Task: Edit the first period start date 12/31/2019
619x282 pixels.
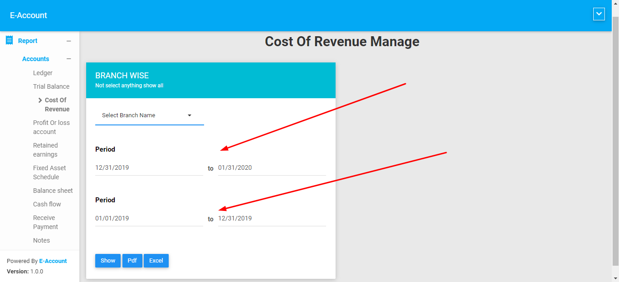Action: 149,168
